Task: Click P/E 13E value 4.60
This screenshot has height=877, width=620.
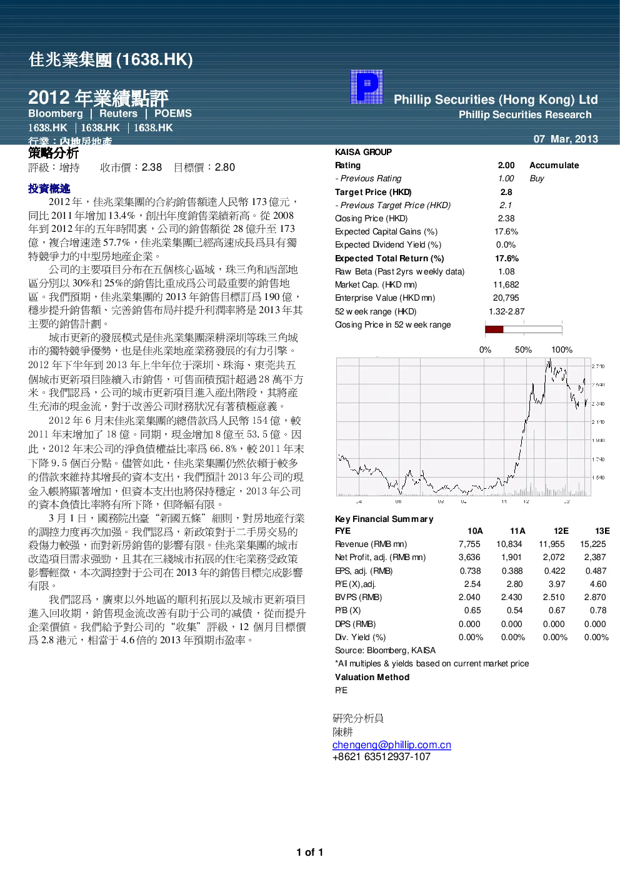Action: coord(598,584)
